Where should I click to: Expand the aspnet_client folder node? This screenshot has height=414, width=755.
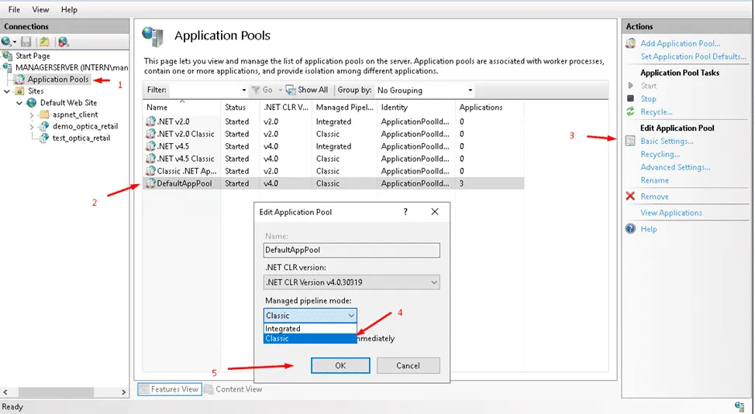[32, 115]
